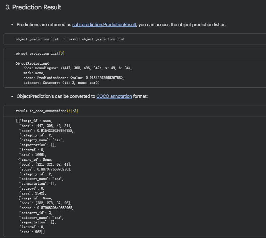Click the 'area': 962 output line
This screenshot has height=238, width=266.
click(32, 232)
